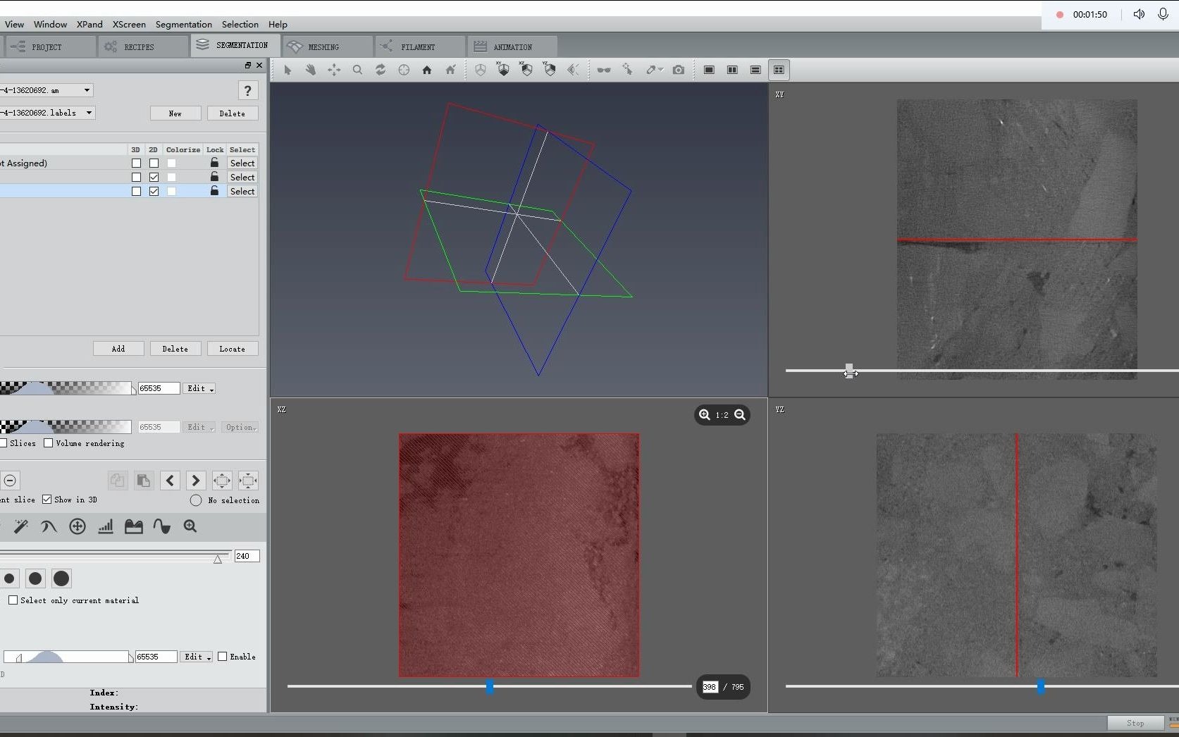This screenshot has width=1179, height=737.
Task: Enable Select only current material
Action: coord(13,600)
